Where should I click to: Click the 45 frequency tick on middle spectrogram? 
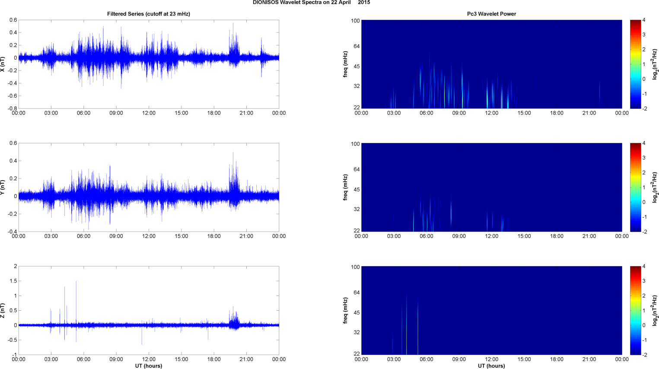[x=357, y=190]
